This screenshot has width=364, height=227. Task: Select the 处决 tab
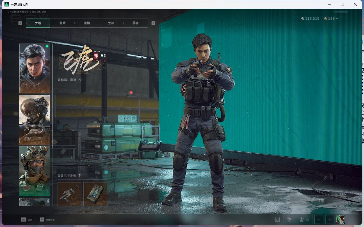point(111,23)
